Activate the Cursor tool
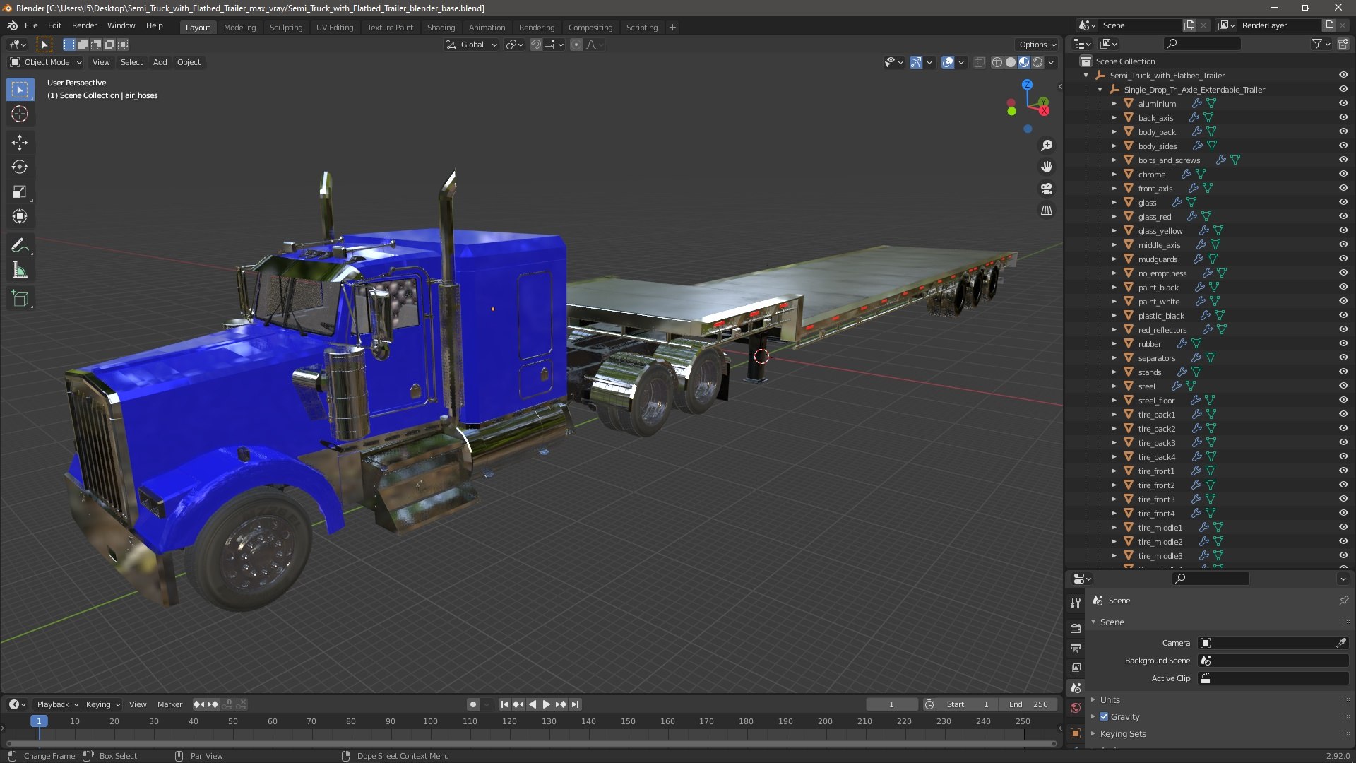1356x763 pixels. (x=20, y=114)
